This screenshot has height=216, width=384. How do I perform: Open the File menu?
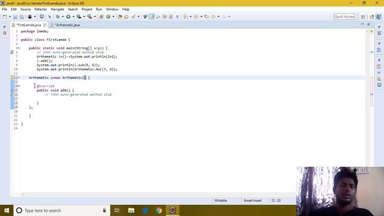pos(4,10)
